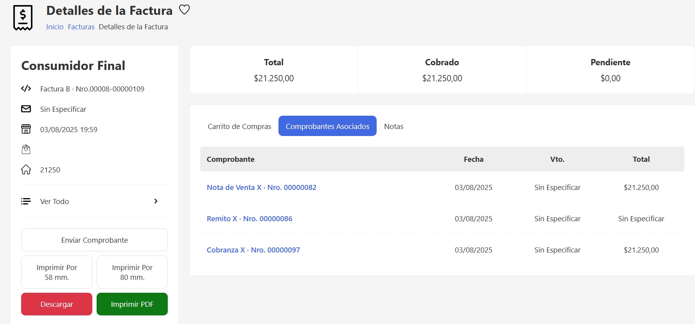
Task: Navigate to Facturas breadcrumb link
Action: click(x=81, y=27)
